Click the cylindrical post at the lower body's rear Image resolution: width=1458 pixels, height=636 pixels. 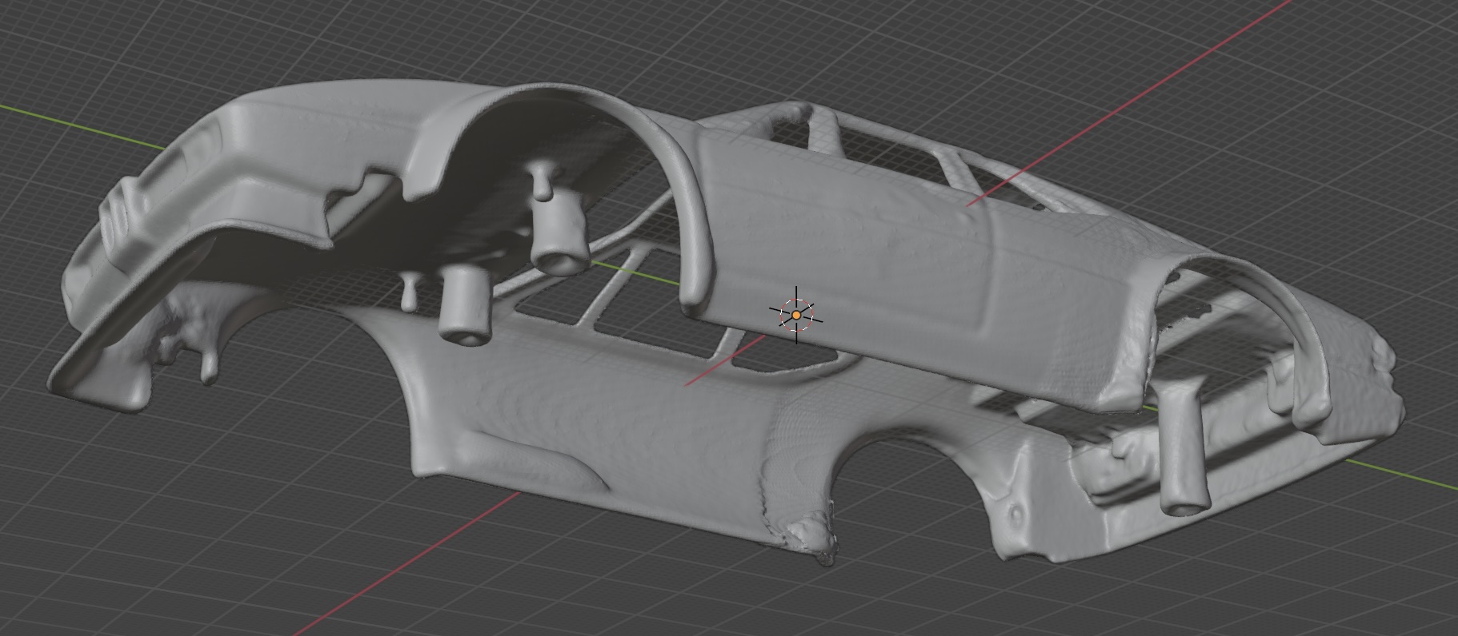click(x=1181, y=449)
